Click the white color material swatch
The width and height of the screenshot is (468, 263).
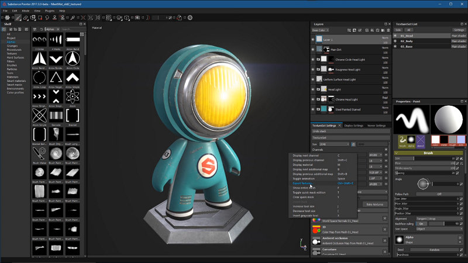(x=435, y=140)
